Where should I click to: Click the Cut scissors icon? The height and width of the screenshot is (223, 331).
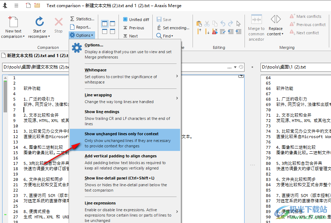[x=207, y=24]
